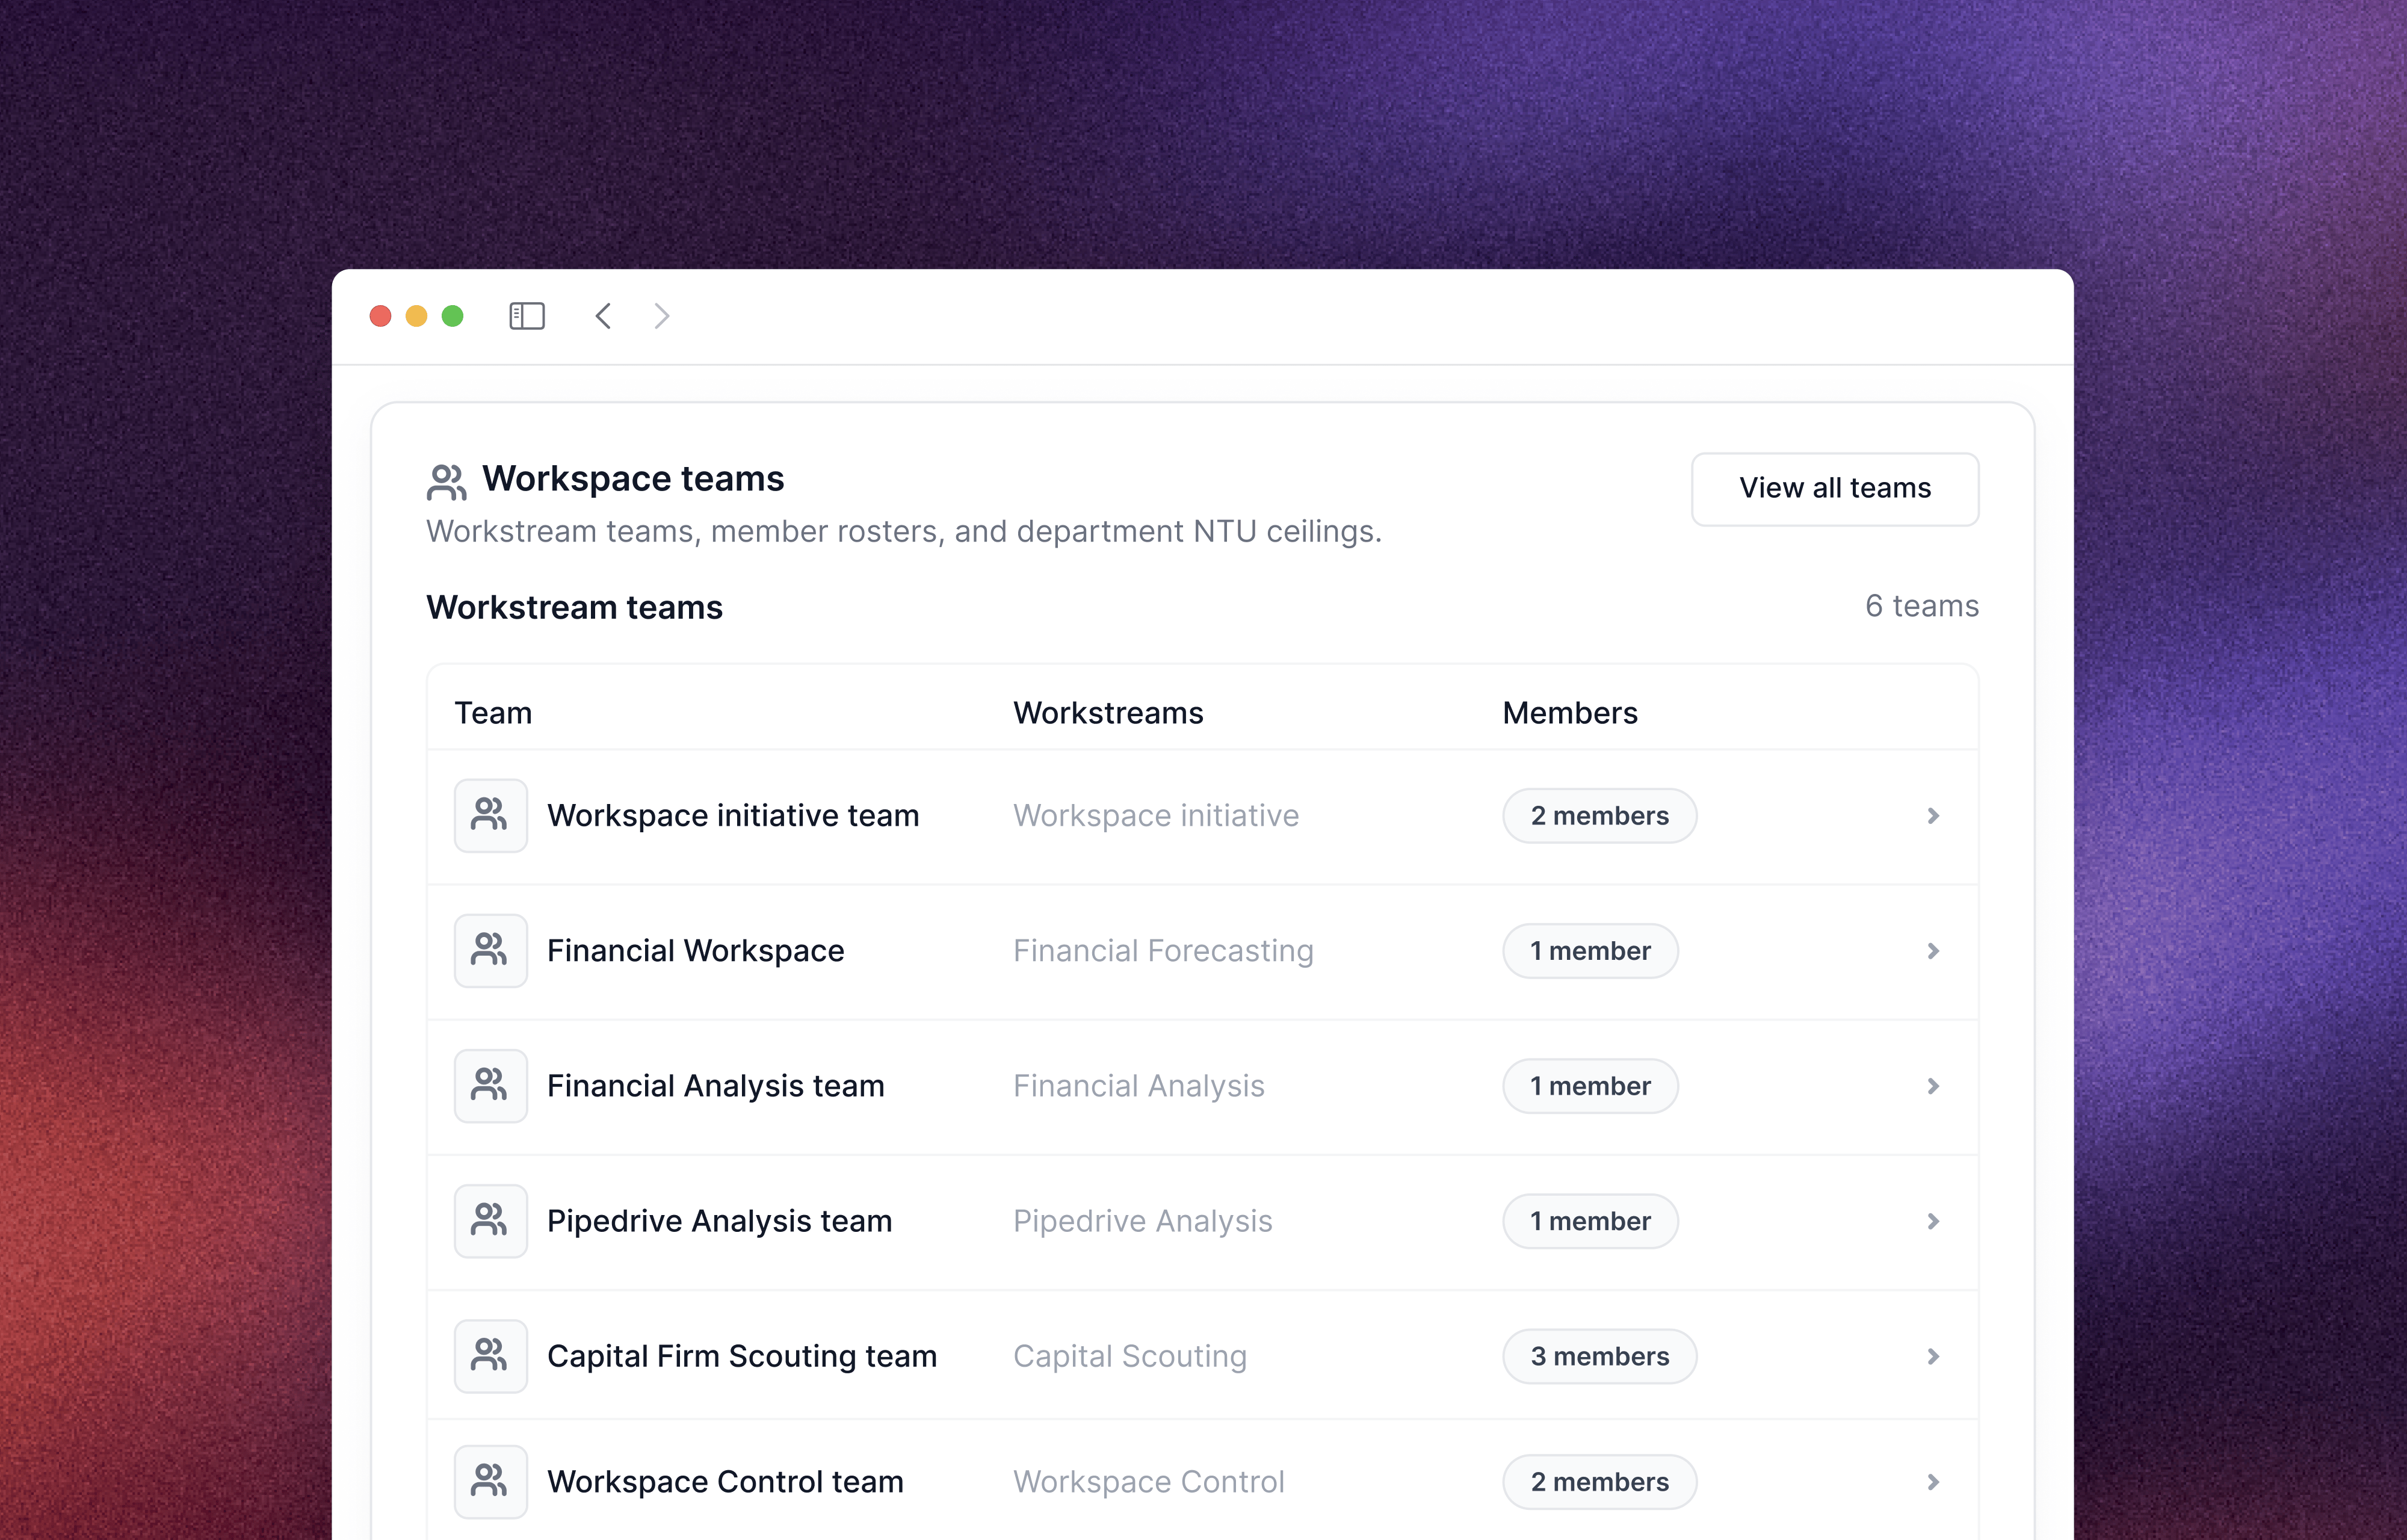Go forward with the right arrow

coord(661,316)
